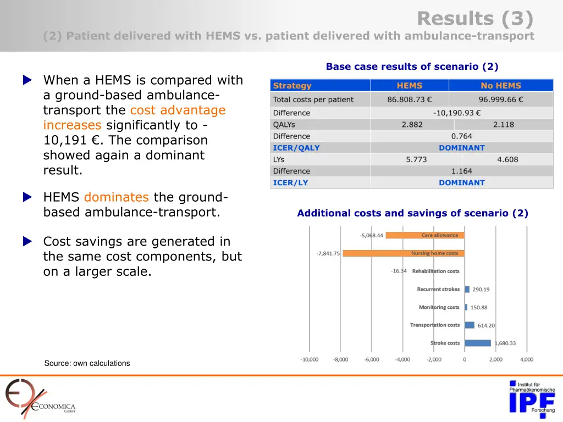Screen dimensions: 563x422
Task: Click the LY value '4.608'
Action: point(507,159)
